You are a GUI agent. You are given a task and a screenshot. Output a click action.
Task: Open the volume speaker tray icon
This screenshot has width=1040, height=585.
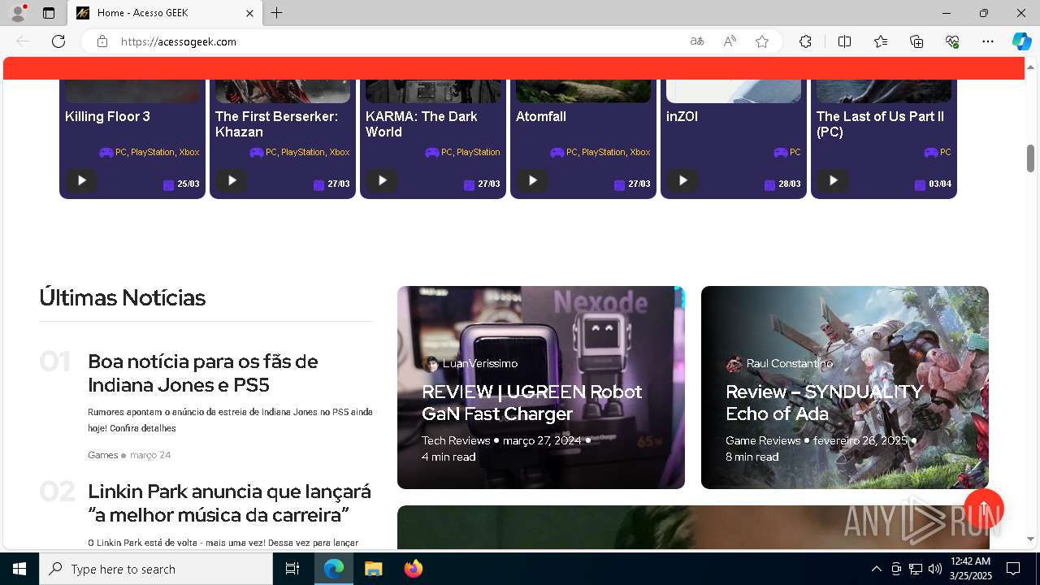[x=934, y=569]
